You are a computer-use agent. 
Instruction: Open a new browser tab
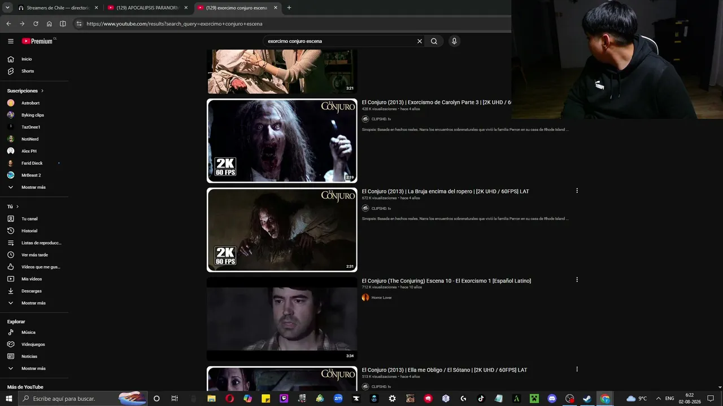coord(289,8)
